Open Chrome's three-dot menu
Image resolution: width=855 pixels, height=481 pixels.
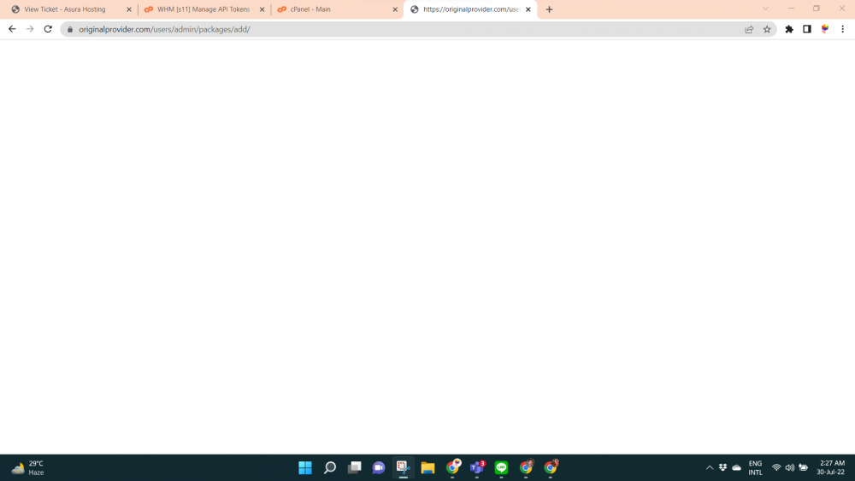tap(842, 29)
